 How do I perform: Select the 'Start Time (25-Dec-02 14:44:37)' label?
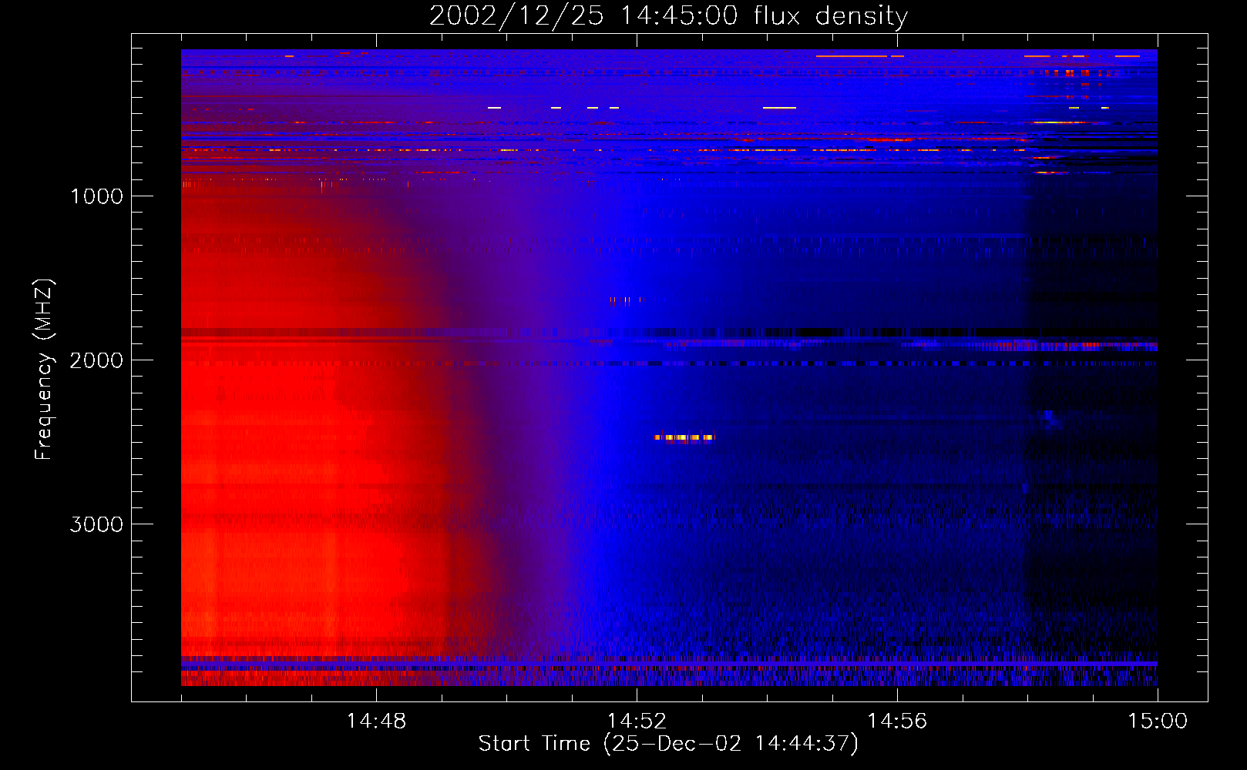(668, 744)
